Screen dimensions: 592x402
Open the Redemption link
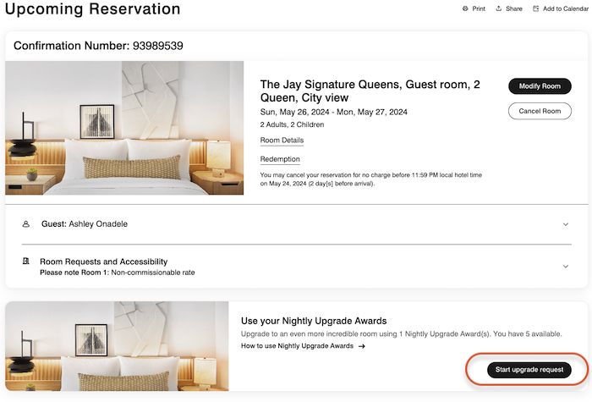point(280,159)
